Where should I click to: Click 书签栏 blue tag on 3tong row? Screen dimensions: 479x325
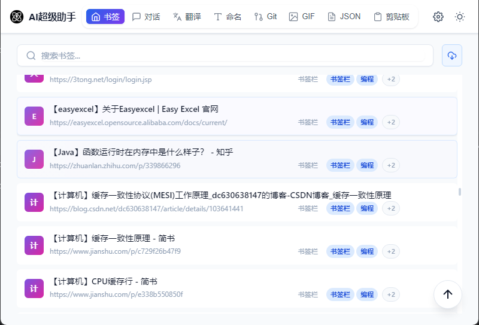(340, 80)
